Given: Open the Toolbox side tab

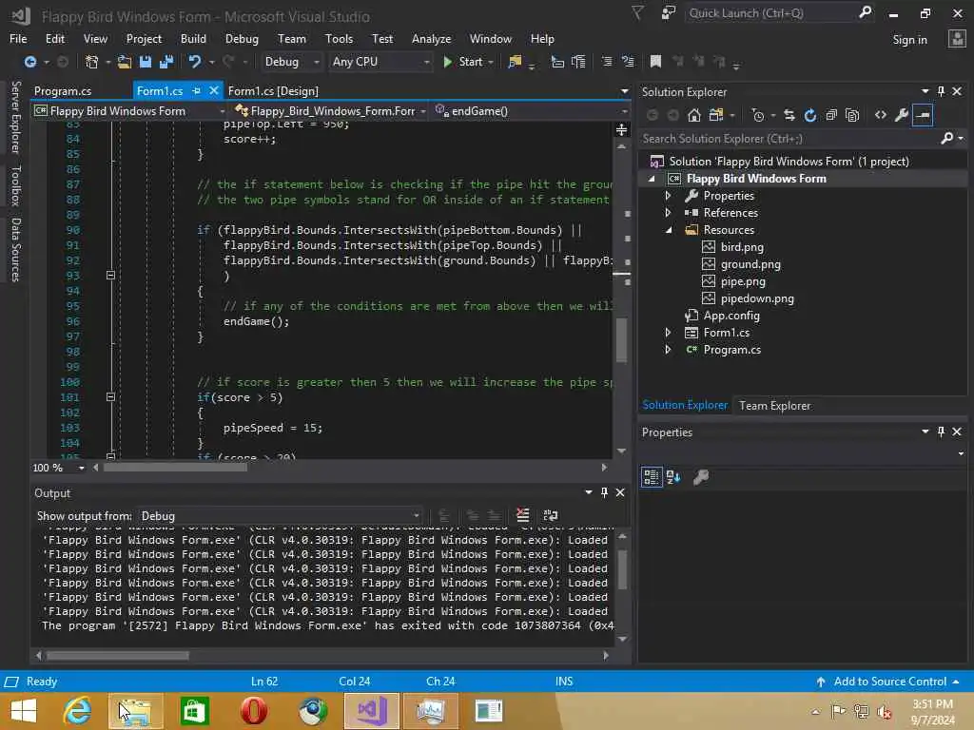Looking at the screenshot, I should (15, 185).
